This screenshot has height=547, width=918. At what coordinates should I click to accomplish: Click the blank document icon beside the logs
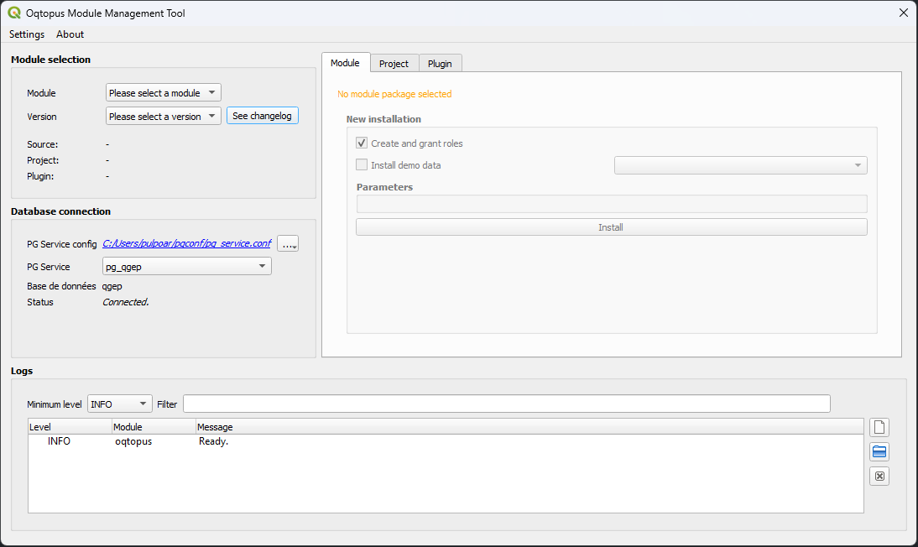point(879,428)
